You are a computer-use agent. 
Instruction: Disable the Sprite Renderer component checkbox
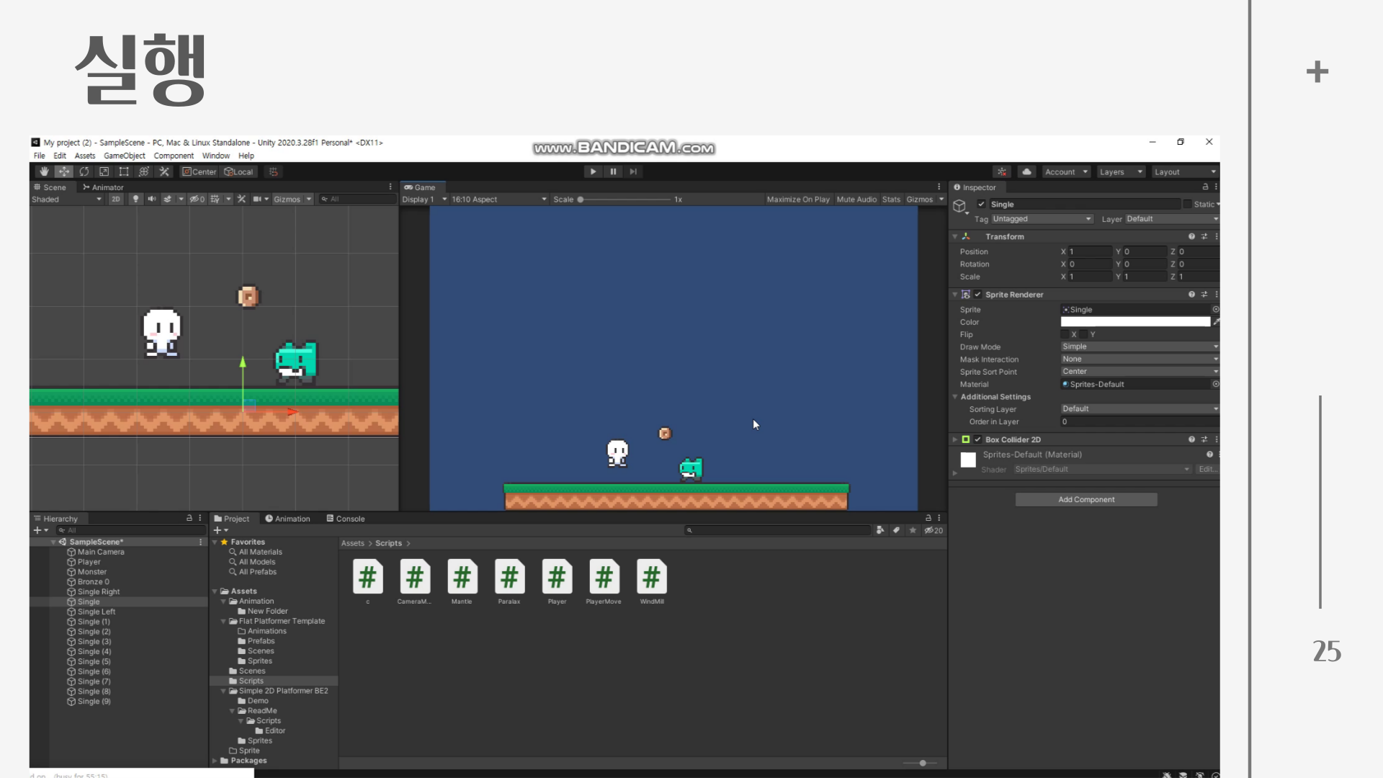point(977,295)
